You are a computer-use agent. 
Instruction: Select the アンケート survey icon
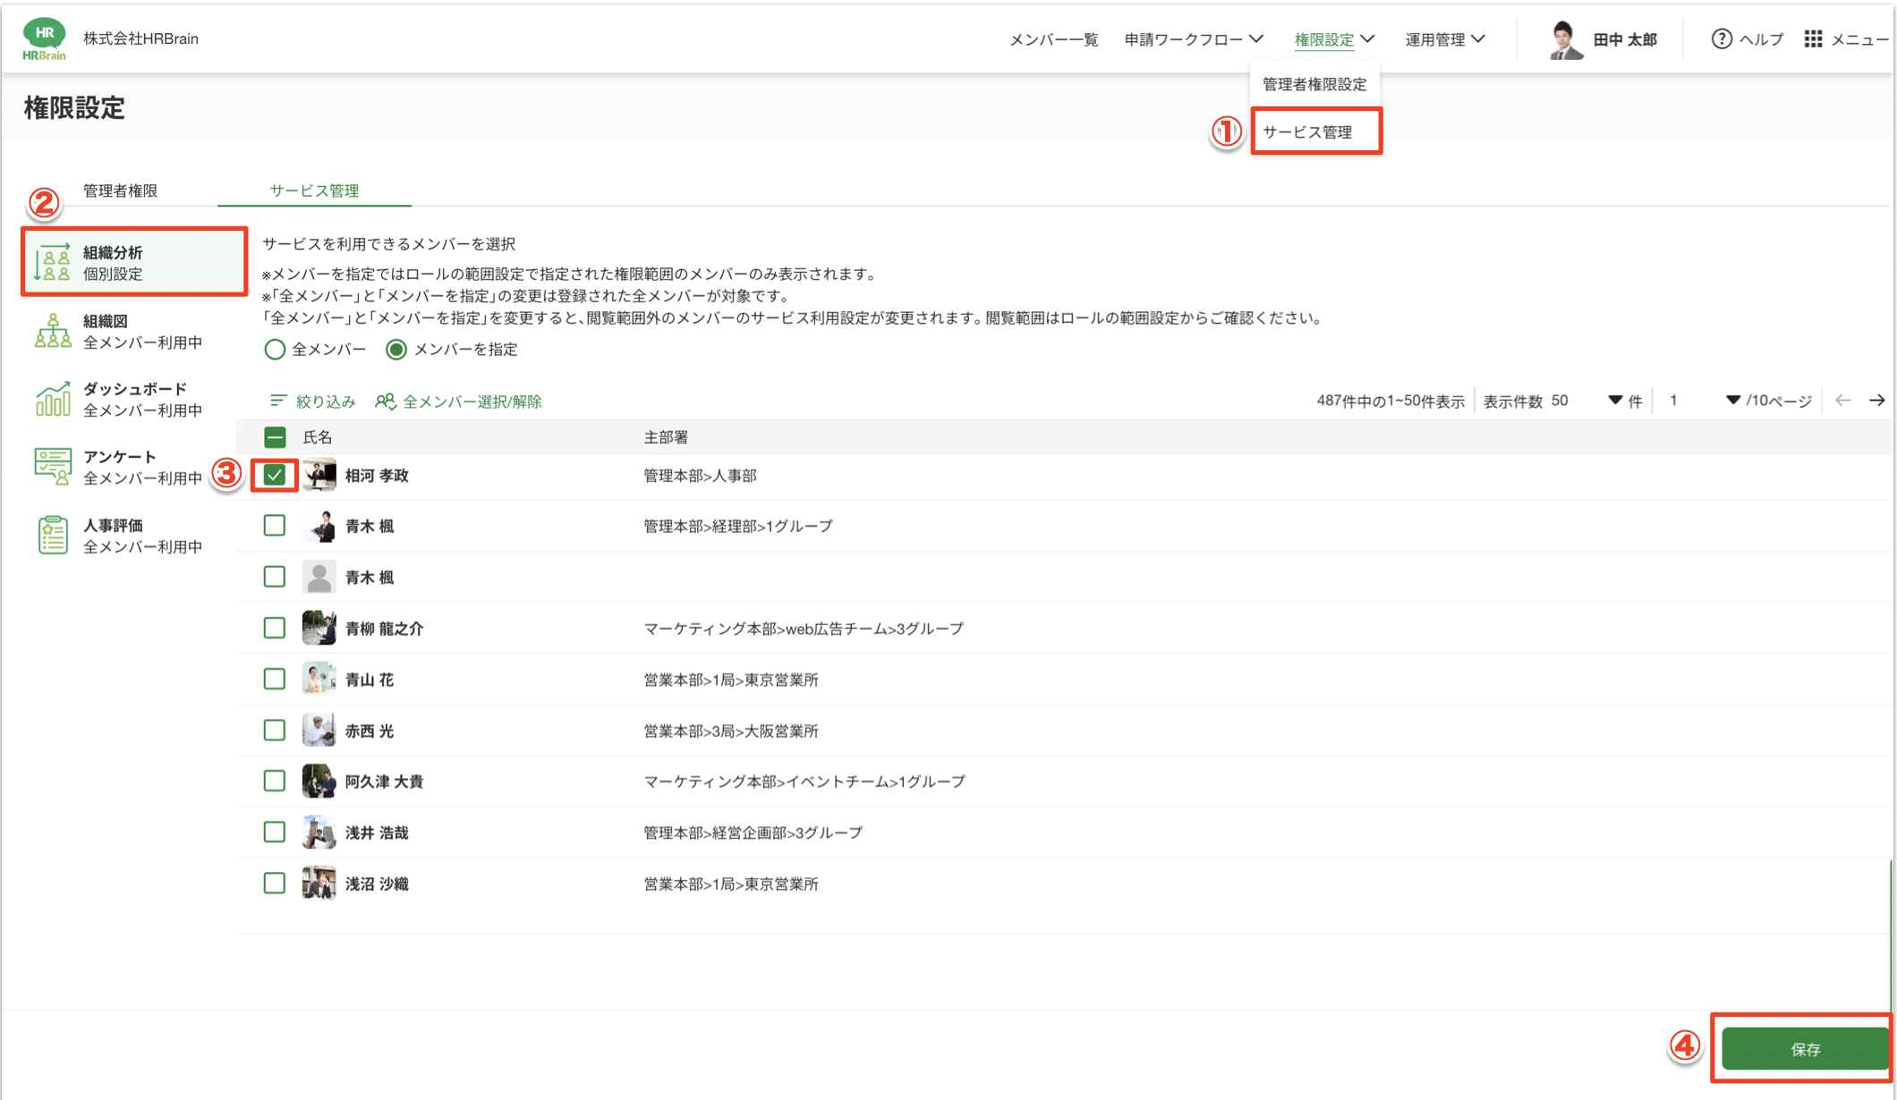tap(53, 466)
